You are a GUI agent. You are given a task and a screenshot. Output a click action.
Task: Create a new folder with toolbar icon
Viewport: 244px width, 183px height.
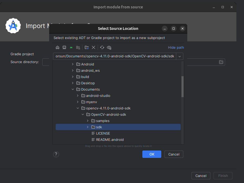coord(87,47)
